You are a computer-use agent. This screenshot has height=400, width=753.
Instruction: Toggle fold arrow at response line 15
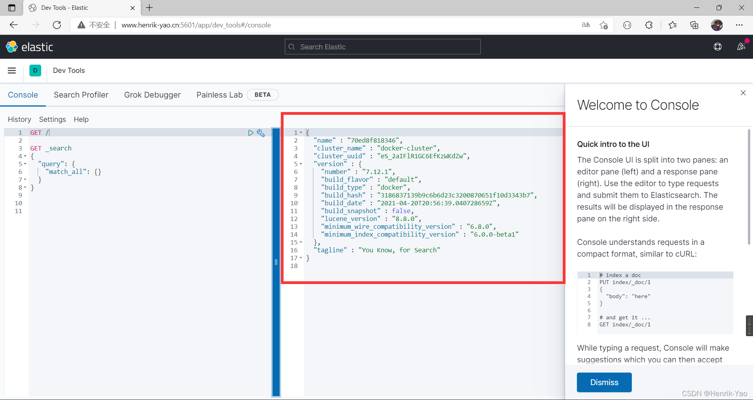(x=301, y=243)
